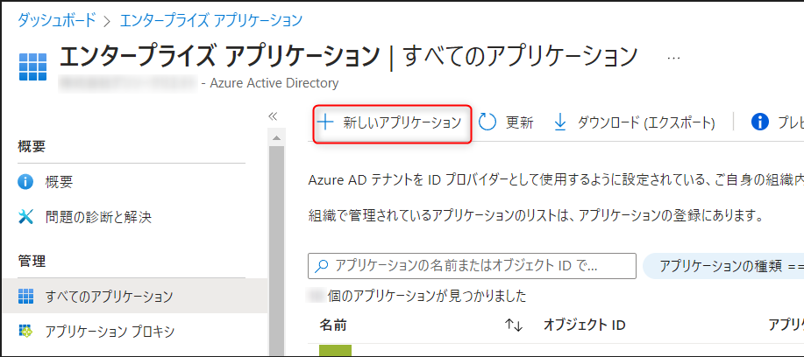Screen dimensions: 804x357
Task: Collapse the sidebar with double chevron
Action: (272, 115)
